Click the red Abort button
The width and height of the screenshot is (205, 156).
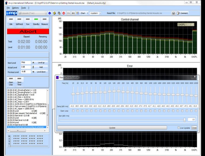click(28, 32)
